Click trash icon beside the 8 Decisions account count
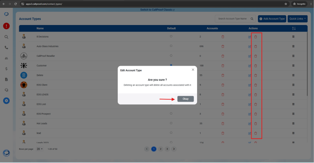 223,37
